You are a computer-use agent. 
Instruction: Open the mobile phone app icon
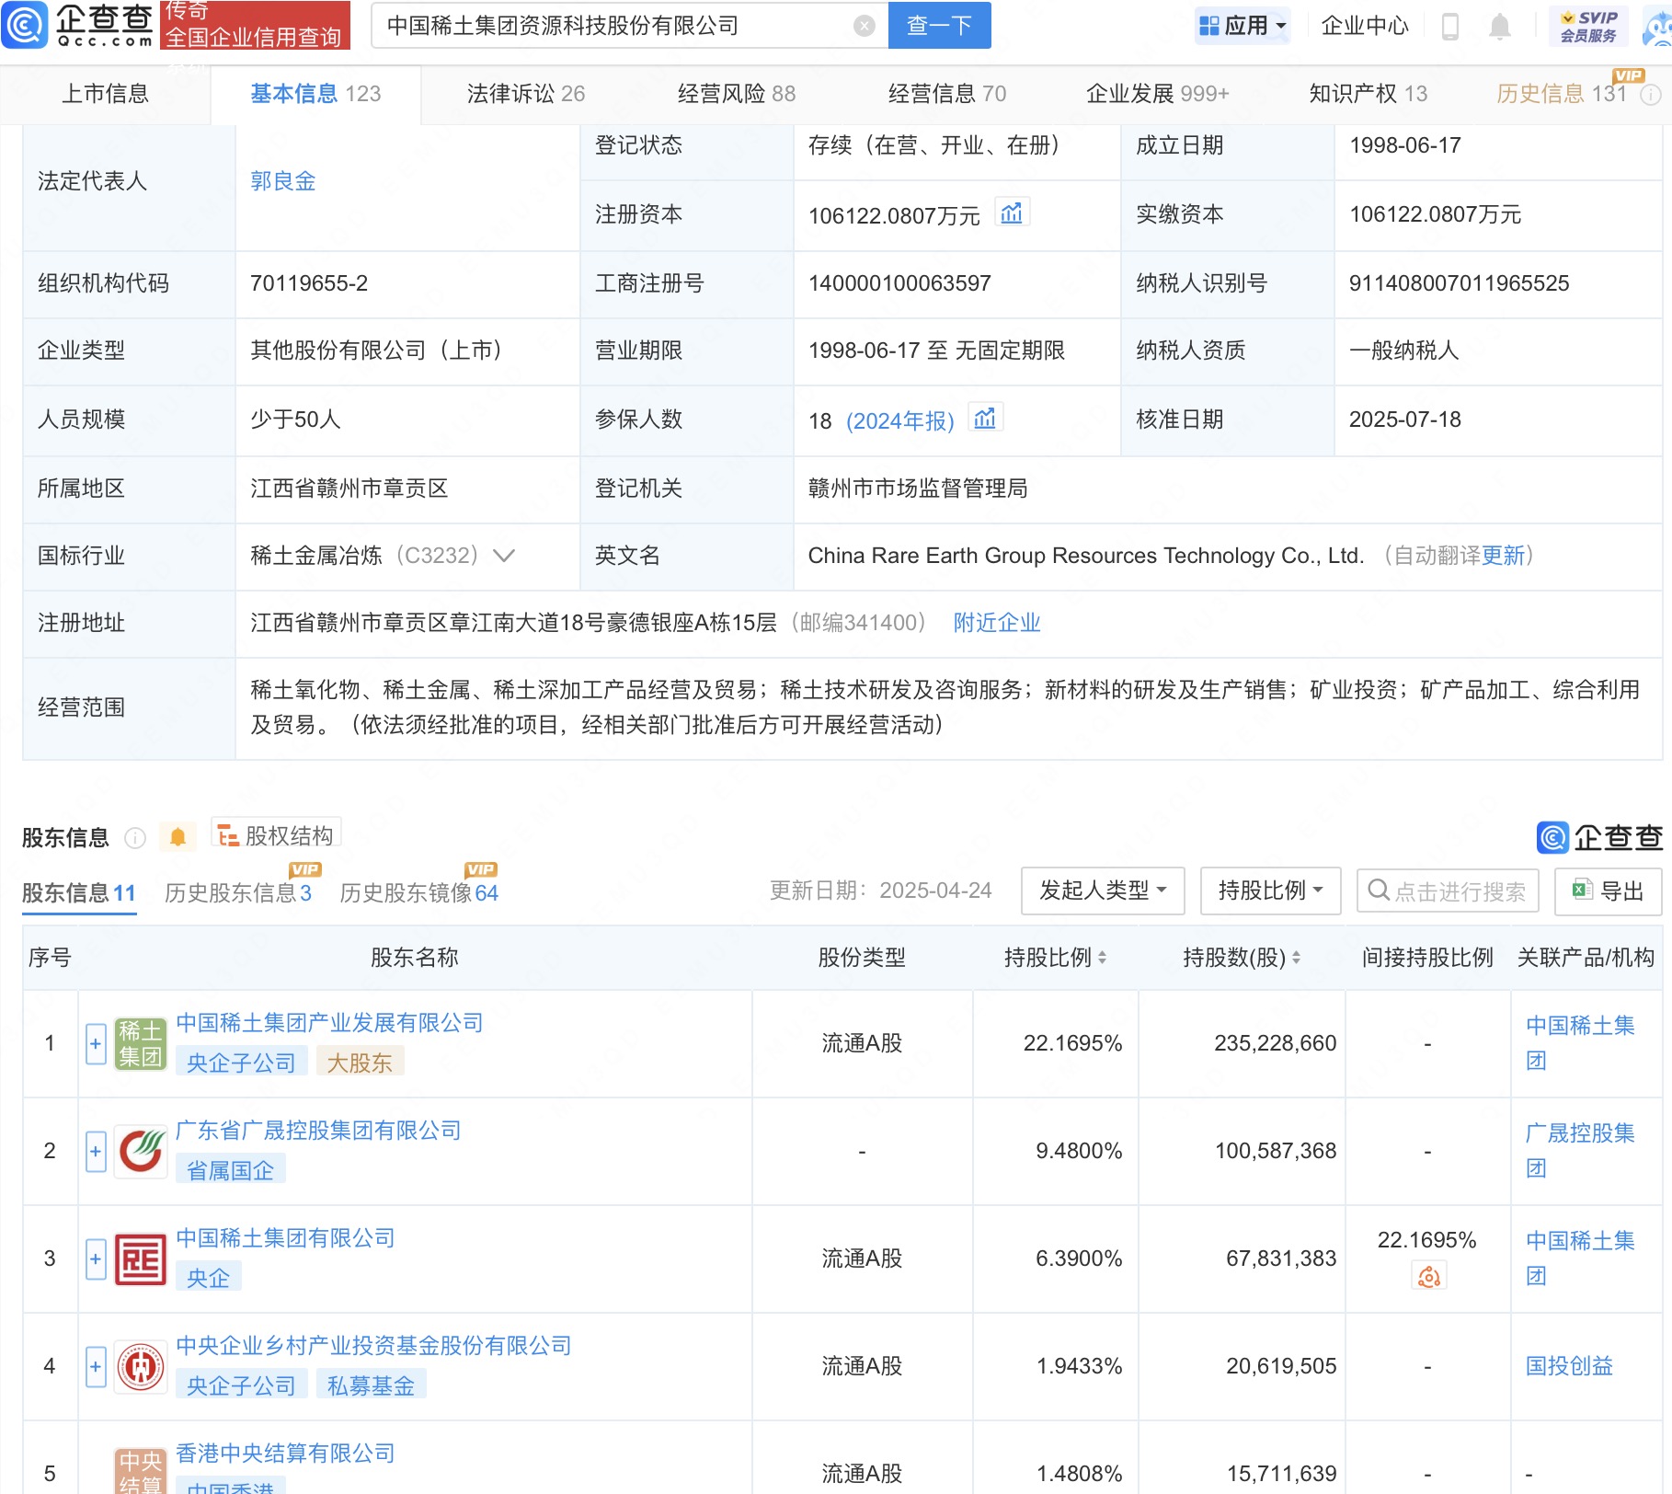click(1450, 26)
